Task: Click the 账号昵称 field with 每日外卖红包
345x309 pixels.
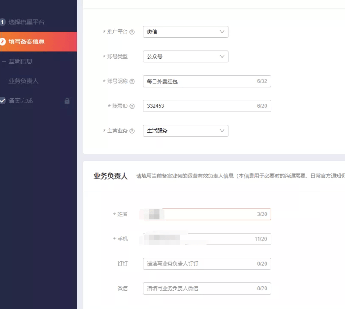Action: tap(207, 81)
